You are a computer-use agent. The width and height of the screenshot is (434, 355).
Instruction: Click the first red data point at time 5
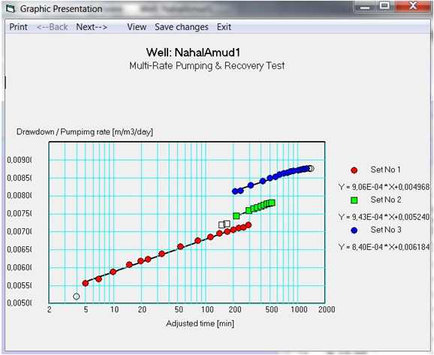pyautogui.click(x=86, y=284)
